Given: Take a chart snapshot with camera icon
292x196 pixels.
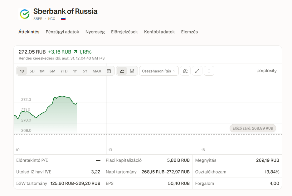Looking at the screenshot, I should pyautogui.click(x=185, y=71).
